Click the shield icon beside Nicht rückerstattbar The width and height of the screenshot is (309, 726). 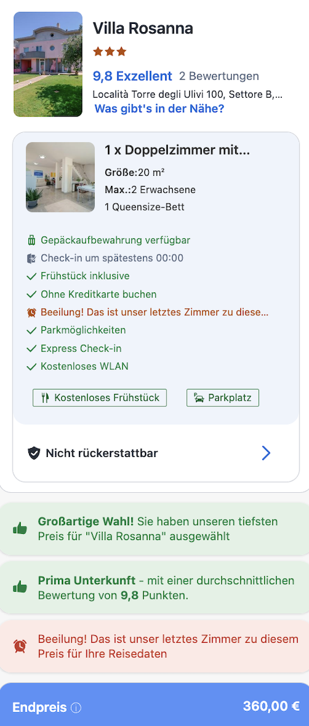[x=34, y=453]
